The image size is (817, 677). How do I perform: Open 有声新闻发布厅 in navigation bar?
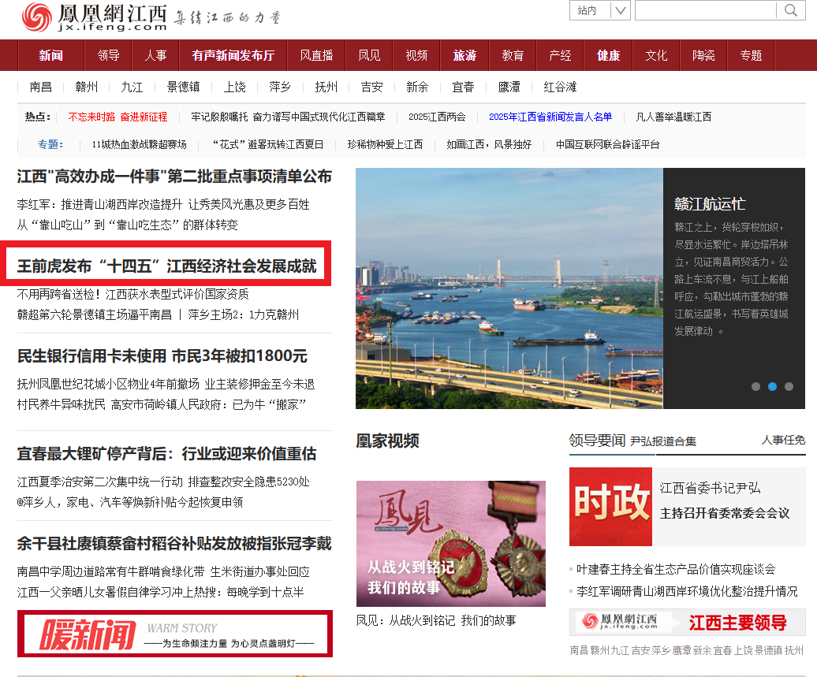tap(233, 55)
